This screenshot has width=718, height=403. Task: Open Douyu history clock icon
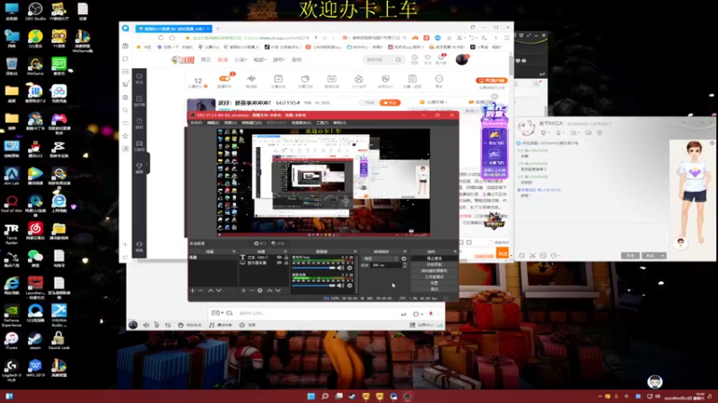(415, 58)
